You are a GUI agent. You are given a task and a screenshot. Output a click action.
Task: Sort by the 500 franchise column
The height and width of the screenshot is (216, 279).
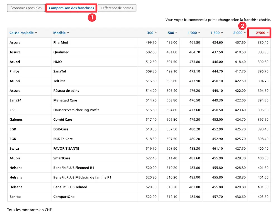[172, 33]
